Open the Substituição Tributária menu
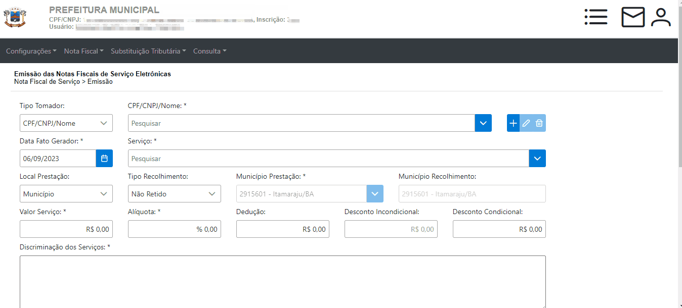Screen dimensions: 682x308 coord(148,51)
